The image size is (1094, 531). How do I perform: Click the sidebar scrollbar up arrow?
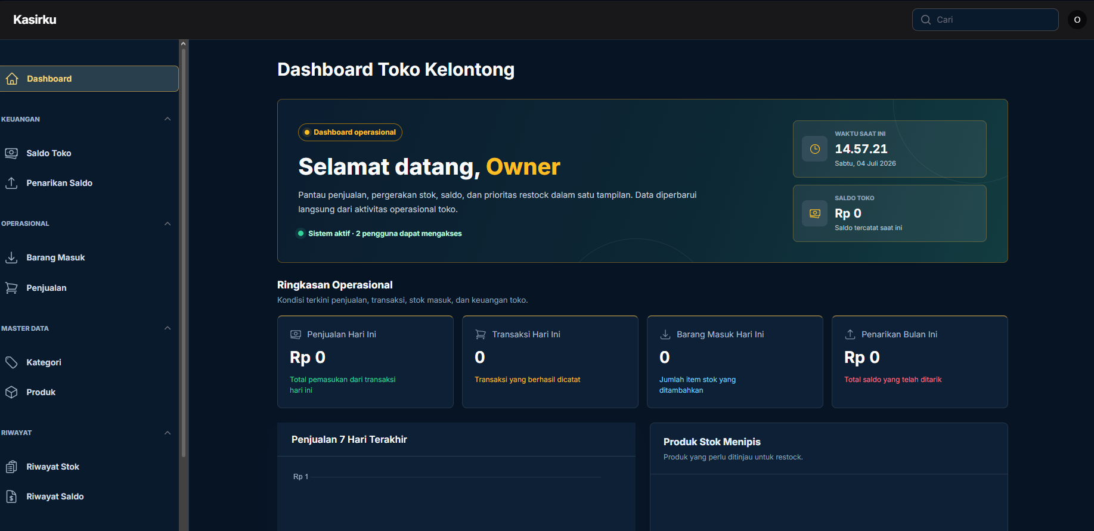(x=184, y=44)
